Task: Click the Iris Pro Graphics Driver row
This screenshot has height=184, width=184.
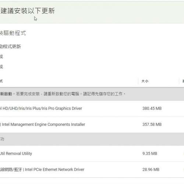Action: point(92,109)
